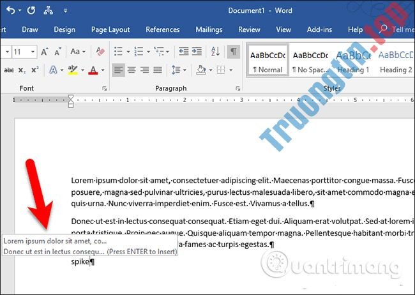Image resolution: width=415 pixels, height=295 pixels.
Task: Open borders dropdown arrow
Action: pyautogui.click(x=230, y=70)
